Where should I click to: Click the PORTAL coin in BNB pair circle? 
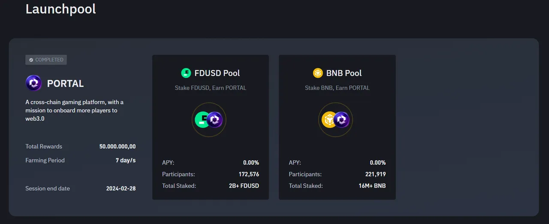(x=342, y=119)
